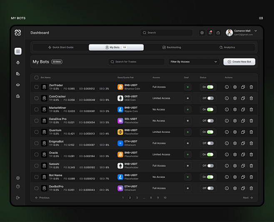Open settings for EnigmaBot
Image resolution: width=274 pixels, height=222 pixels.
click(x=235, y=143)
